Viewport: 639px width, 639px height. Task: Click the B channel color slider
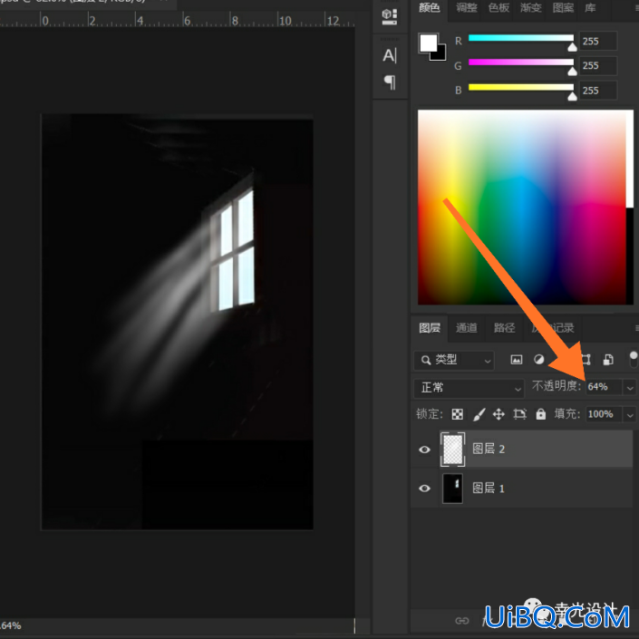coord(521,87)
